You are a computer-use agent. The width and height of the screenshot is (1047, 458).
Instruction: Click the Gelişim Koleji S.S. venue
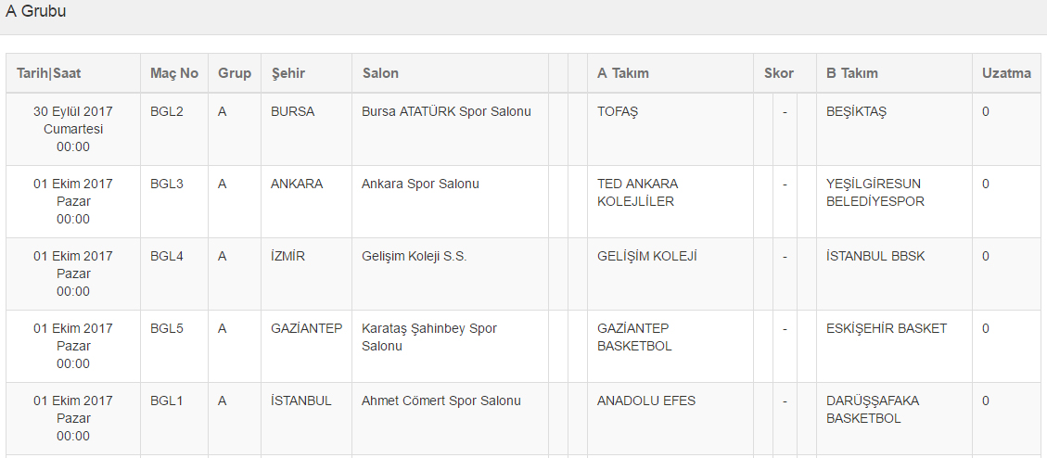click(414, 257)
